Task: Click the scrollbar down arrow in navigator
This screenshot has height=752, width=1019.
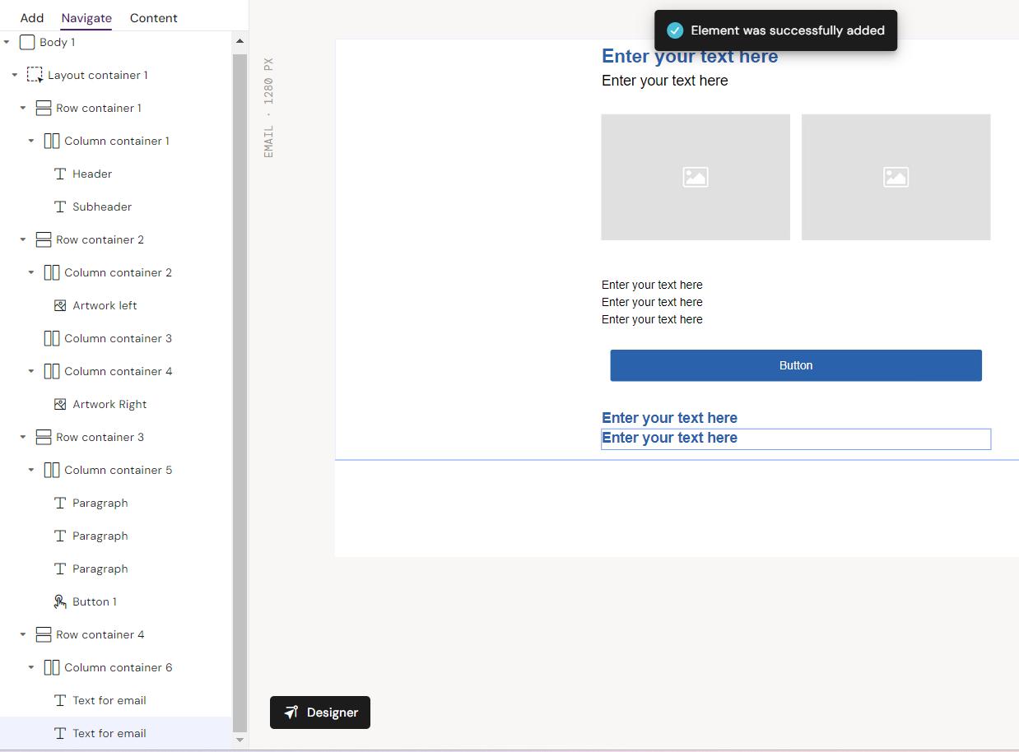Action: [x=240, y=740]
